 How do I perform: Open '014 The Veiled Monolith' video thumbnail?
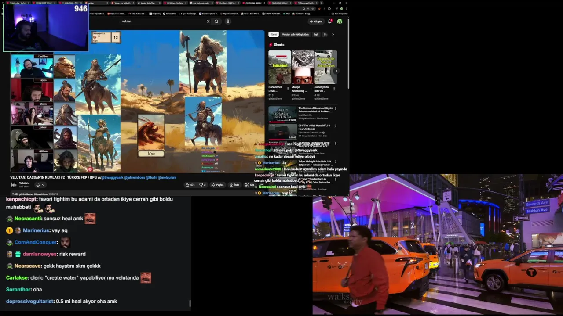tap(283, 132)
